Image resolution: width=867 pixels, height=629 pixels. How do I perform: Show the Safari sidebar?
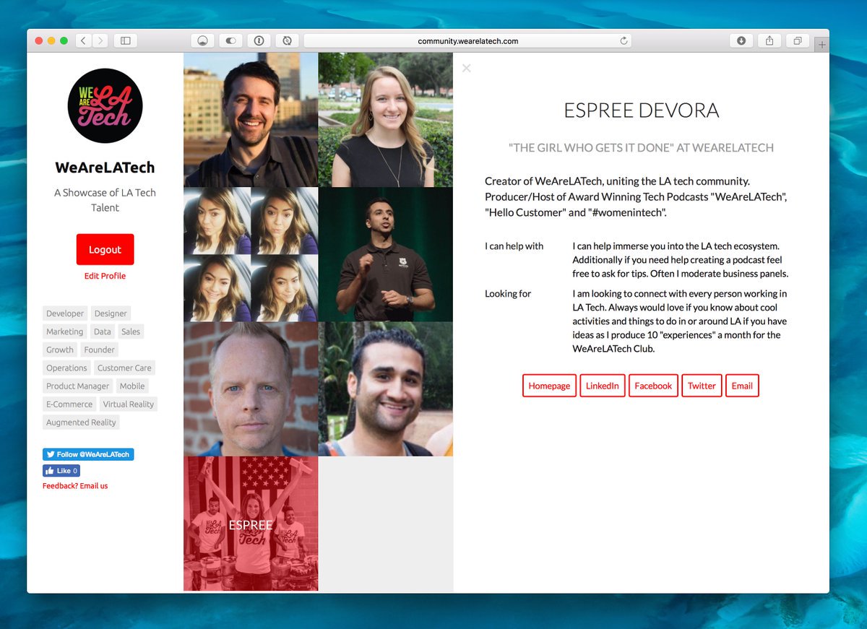(125, 41)
